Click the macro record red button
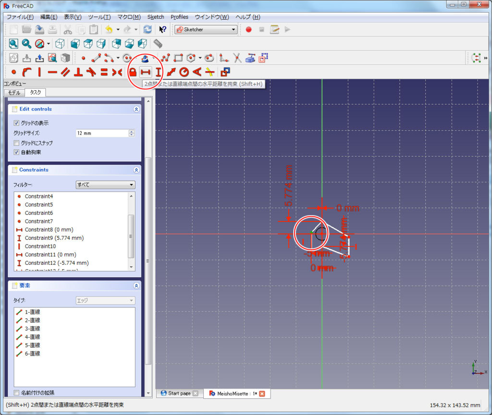Viewport: 492px width, 415px height. click(x=248, y=29)
